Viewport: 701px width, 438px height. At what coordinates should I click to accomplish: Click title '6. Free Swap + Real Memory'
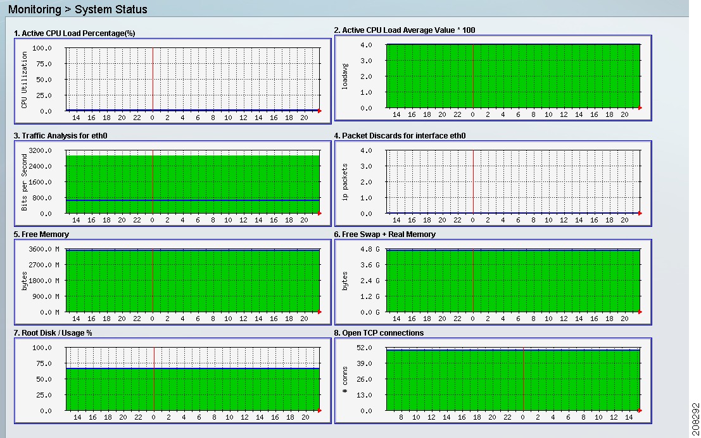pos(384,234)
